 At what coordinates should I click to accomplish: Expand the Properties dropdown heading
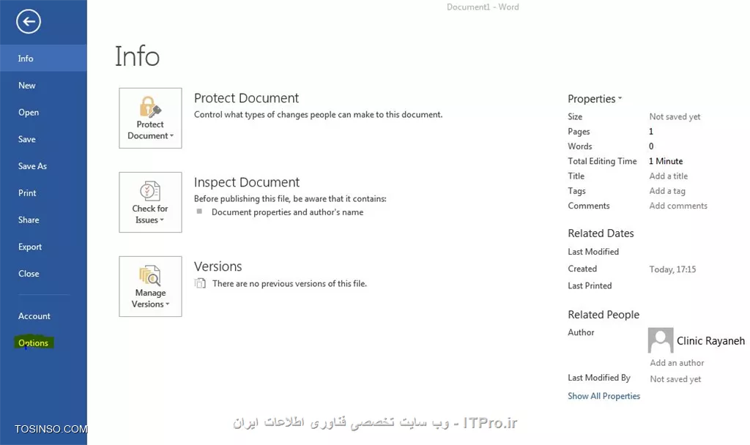595,99
